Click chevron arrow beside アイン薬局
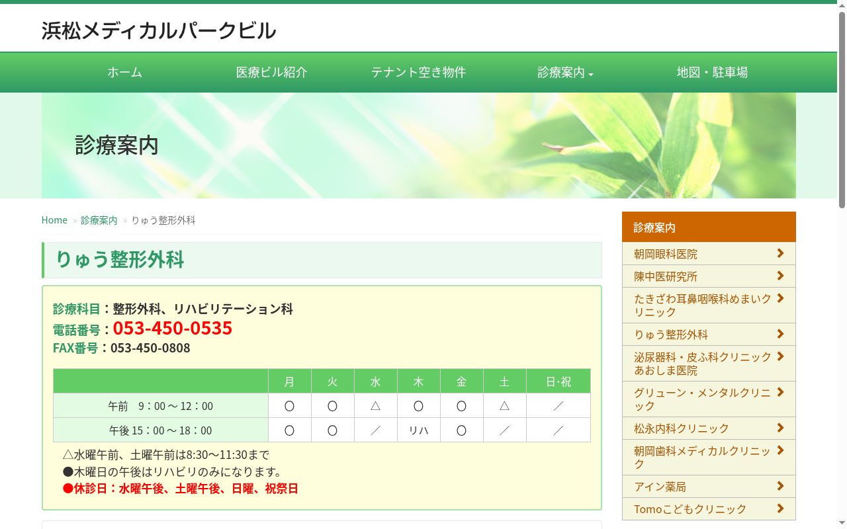The width and height of the screenshot is (847, 529). pos(780,486)
